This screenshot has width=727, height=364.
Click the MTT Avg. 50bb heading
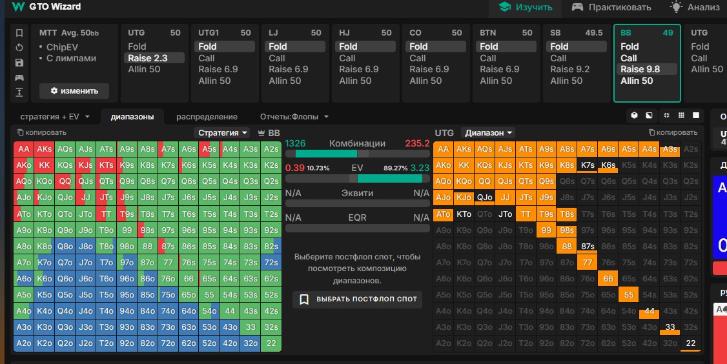tap(69, 33)
